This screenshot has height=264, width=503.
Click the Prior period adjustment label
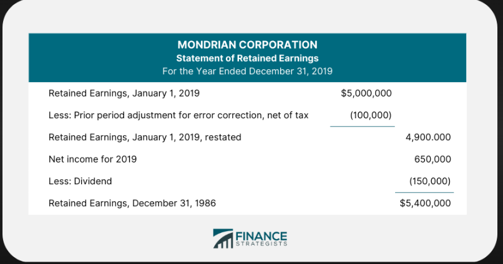pos(178,115)
